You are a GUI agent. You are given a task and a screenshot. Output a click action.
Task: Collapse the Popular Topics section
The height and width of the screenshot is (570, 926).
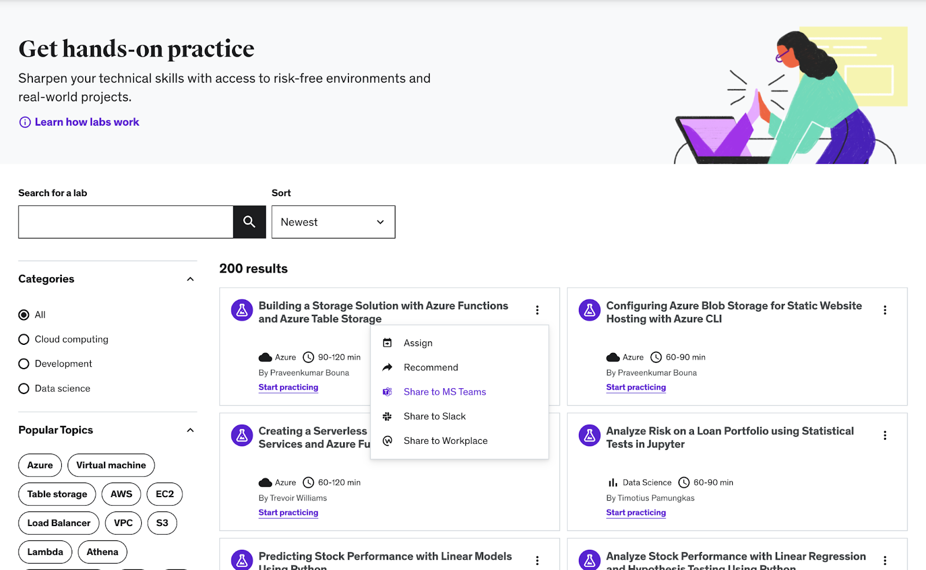[190, 430]
